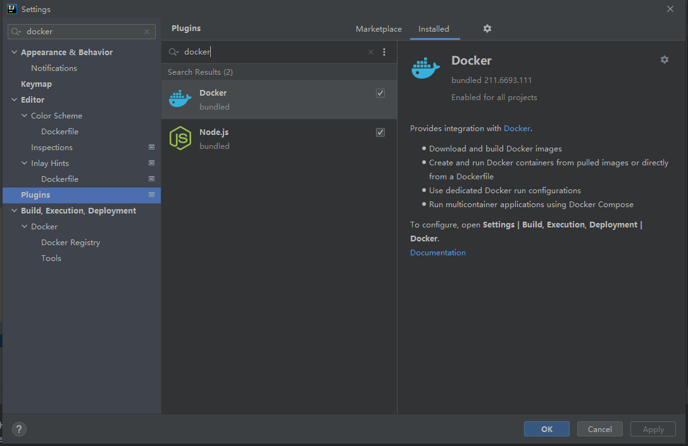Select Docker Registry in the settings tree

click(70, 243)
